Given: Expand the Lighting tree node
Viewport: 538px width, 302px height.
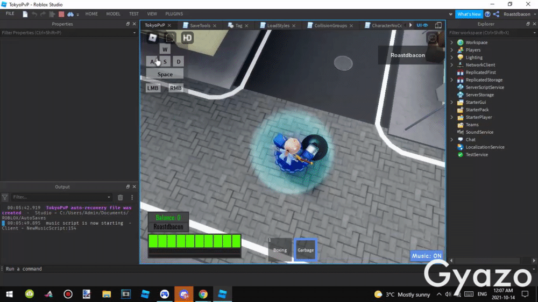Looking at the screenshot, I should click(452, 57).
